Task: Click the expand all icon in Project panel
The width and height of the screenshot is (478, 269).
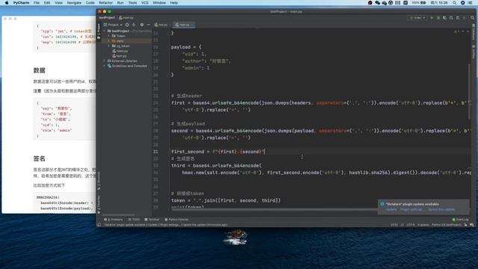Action: coord(134,25)
